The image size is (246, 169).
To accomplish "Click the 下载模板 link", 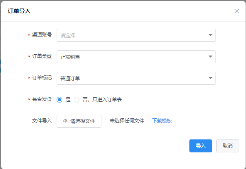I will point(162,121).
